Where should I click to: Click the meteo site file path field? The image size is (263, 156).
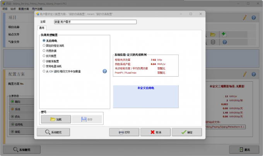(225, 127)
